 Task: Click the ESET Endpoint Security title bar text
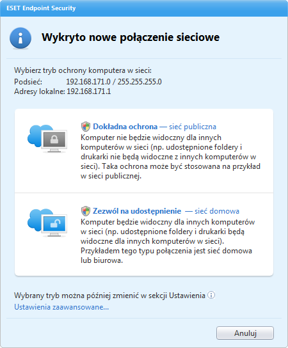[41, 8]
